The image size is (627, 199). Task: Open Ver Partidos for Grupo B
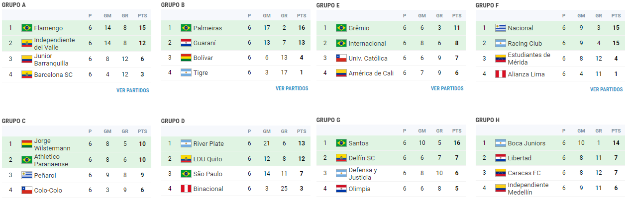pyautogui.click(x=292, y=89)
